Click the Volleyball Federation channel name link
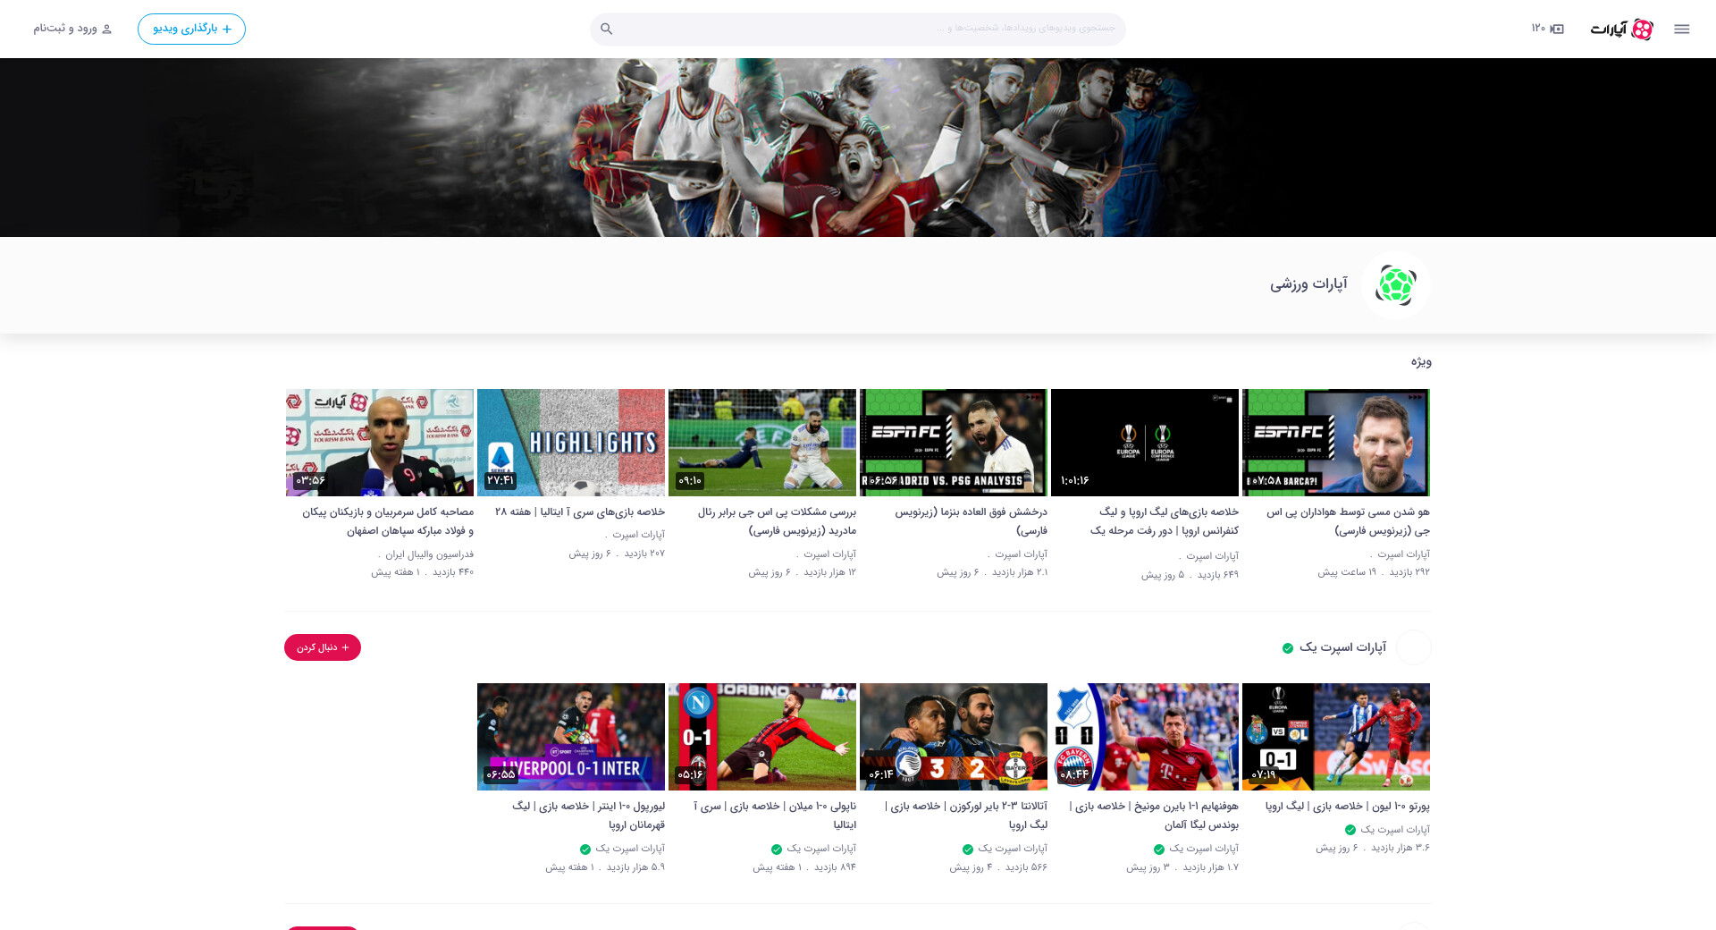This screenshot has height=930, width=1716. tap(429, 554)
